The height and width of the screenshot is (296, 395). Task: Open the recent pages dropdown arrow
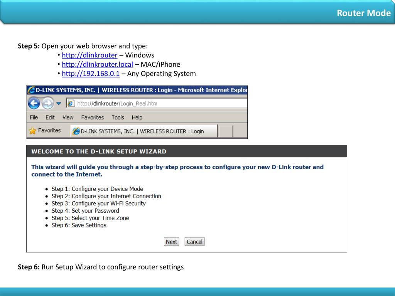coord(59,103)
